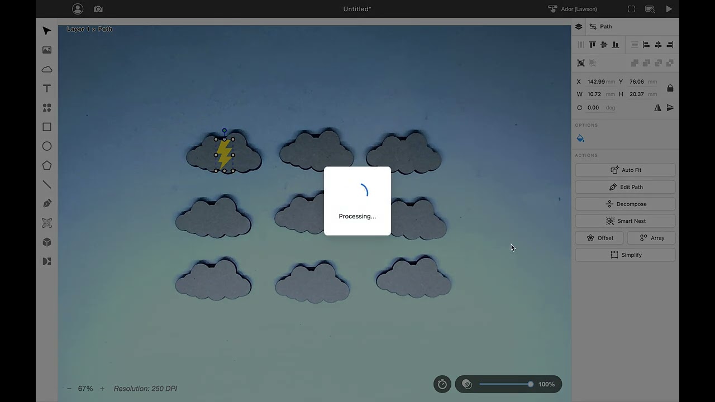Edit the height field 20.37
This screenshot has height=402, width=715.
point(642,94)
